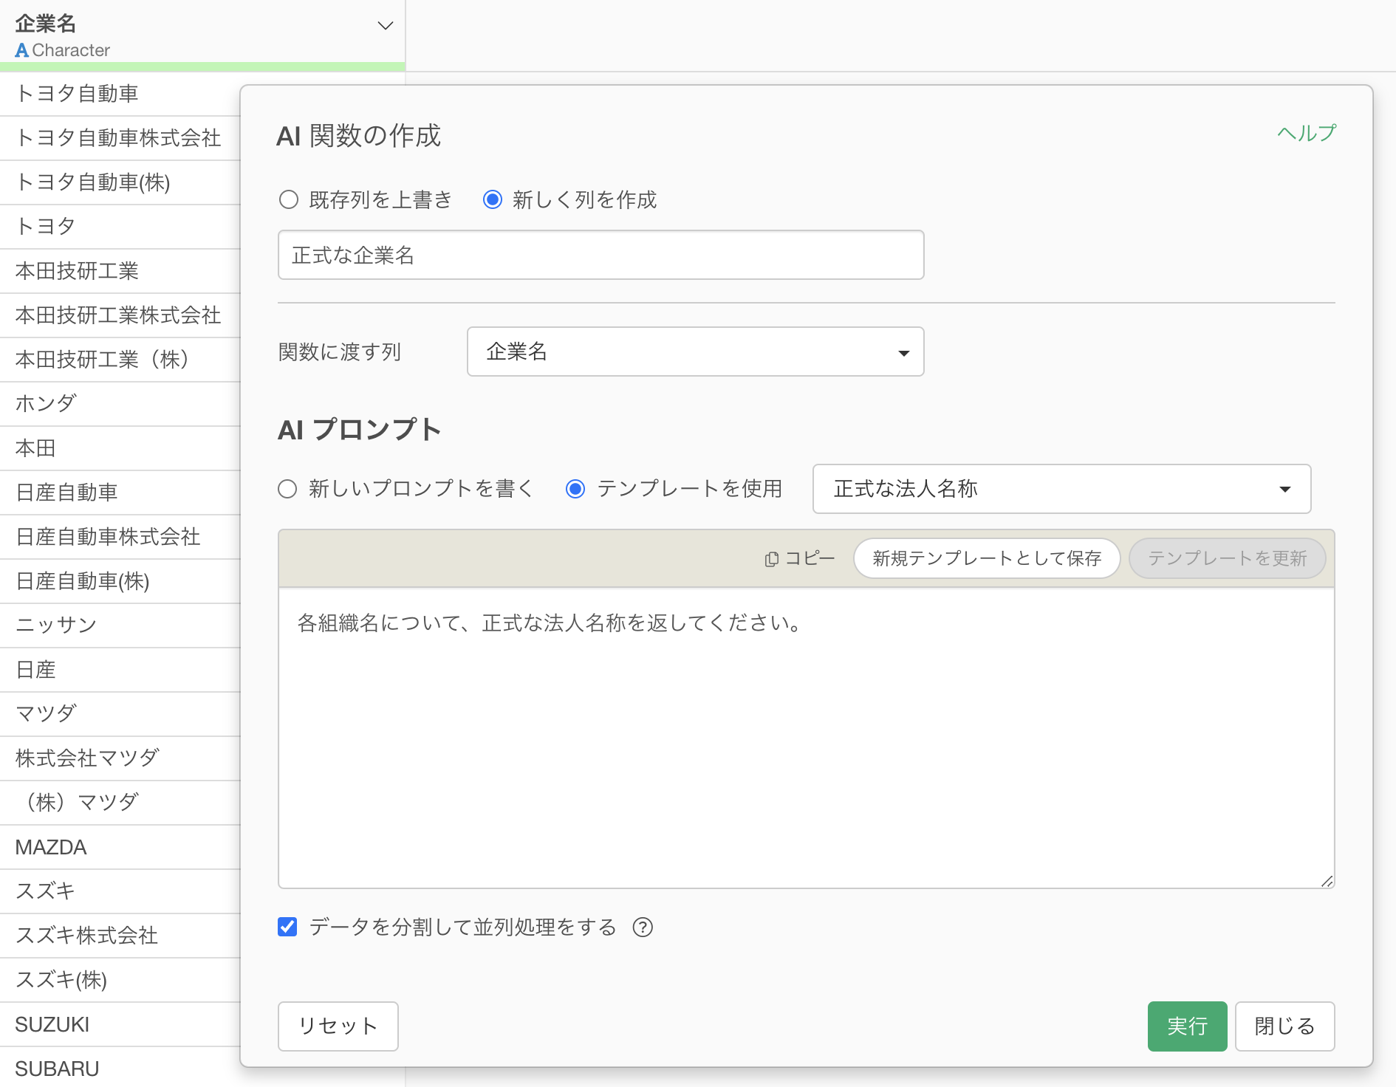Click 新規テンプレートとして保存 button
The image size is (1396, 1087).
click(x=986, y=558)
